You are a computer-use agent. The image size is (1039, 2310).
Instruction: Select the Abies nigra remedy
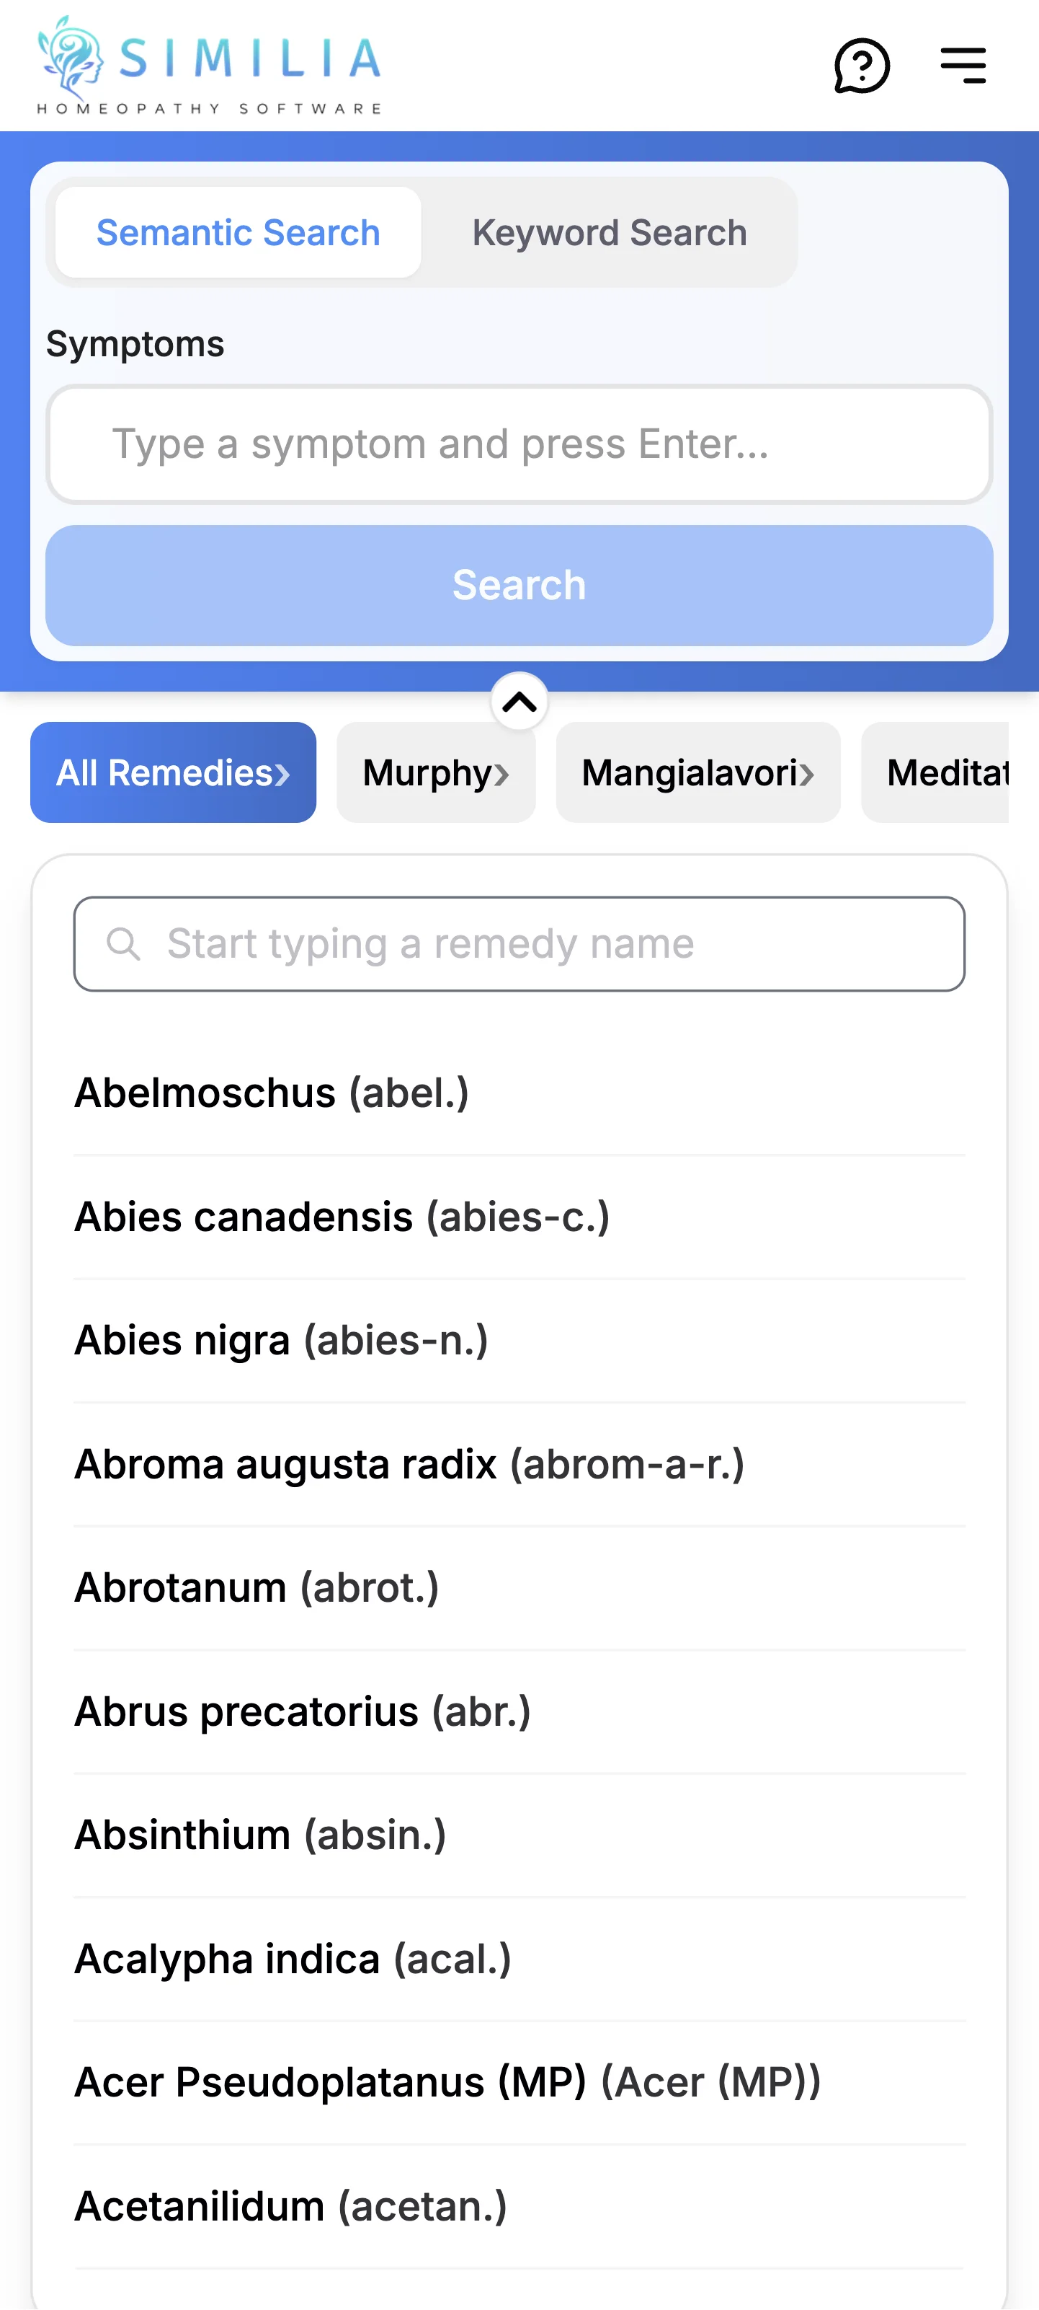click(x=280, y=1340)
